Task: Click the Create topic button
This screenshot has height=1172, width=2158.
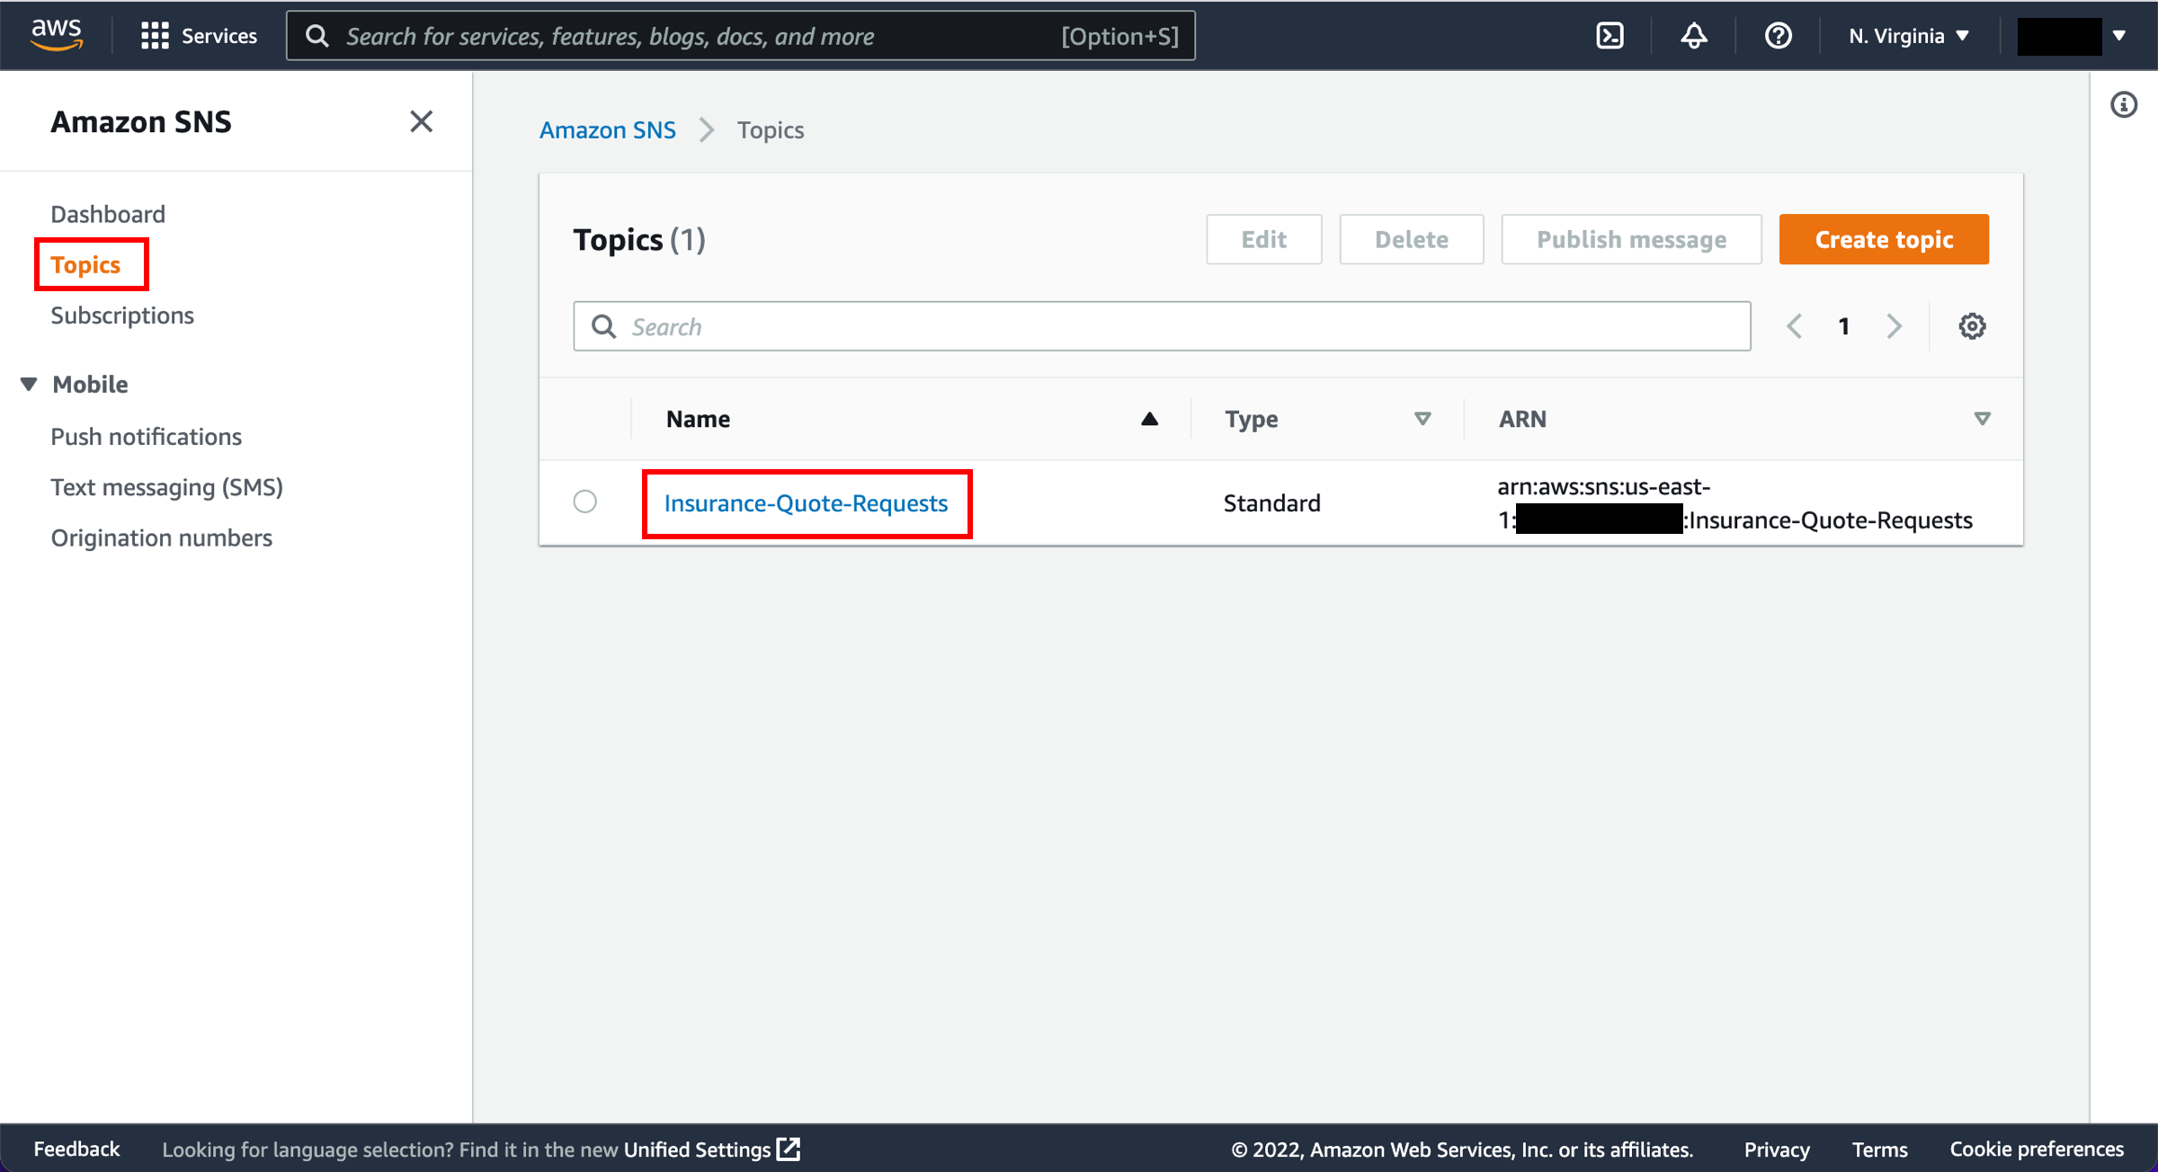Action: [1884, 240]
